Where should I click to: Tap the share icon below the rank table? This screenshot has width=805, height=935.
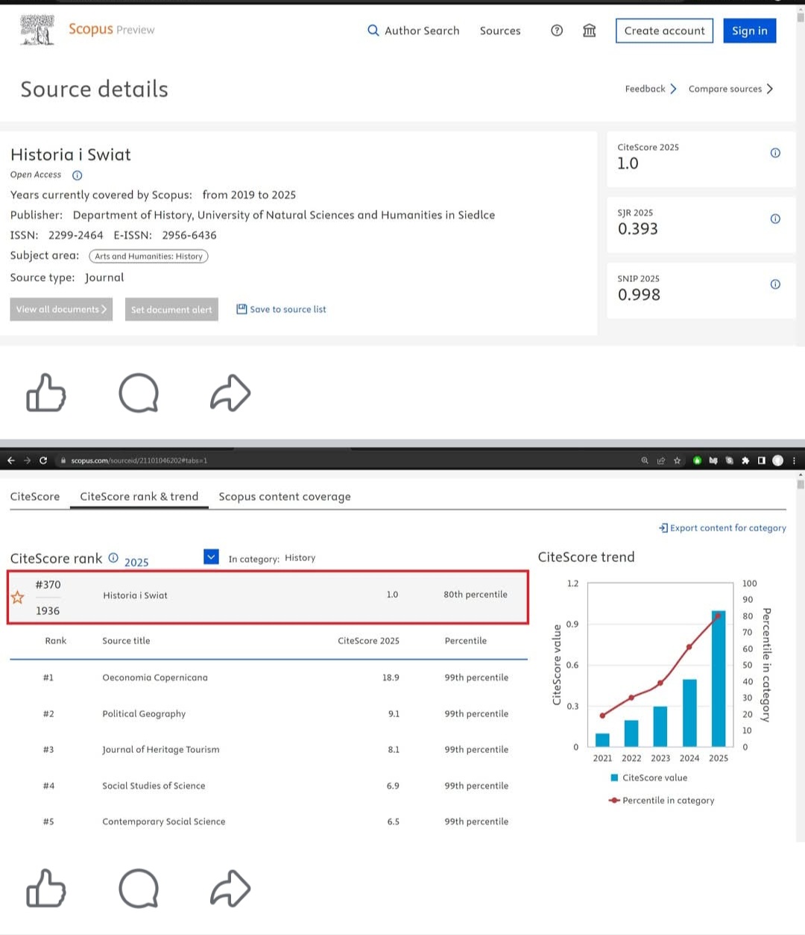point(230,888)
